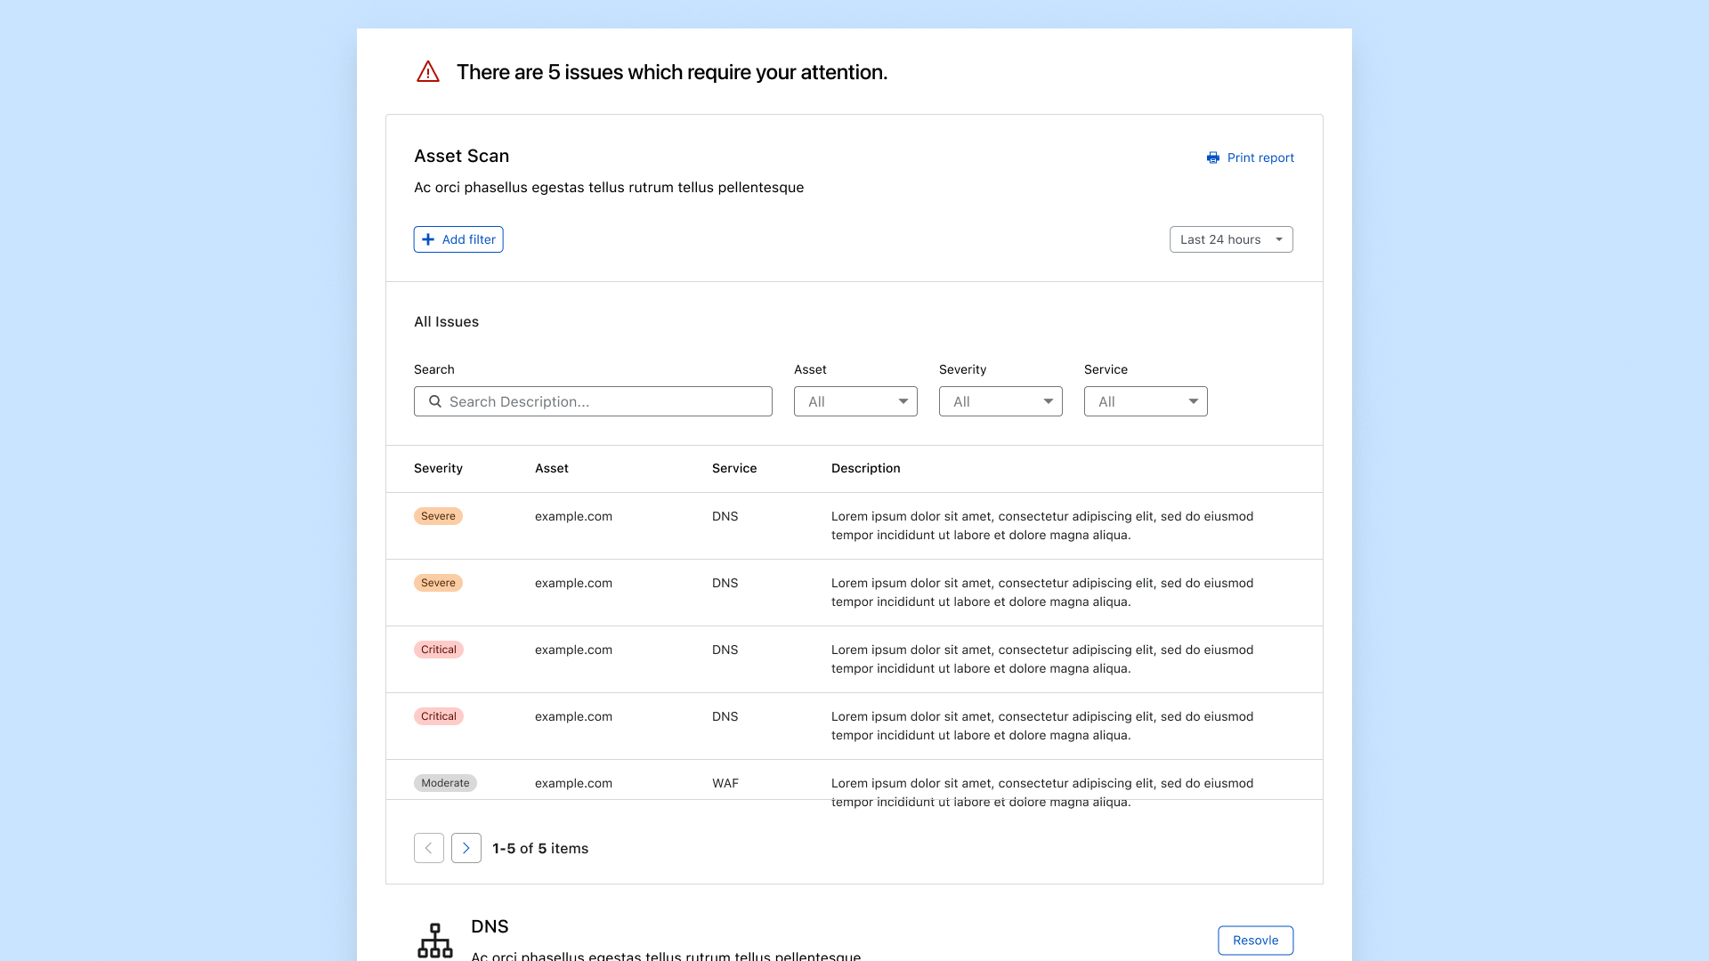Click the Resovle button for DNS
Image resolution: width=1709 pixels, height=961 pixels.
click(x=1255, y=941)
